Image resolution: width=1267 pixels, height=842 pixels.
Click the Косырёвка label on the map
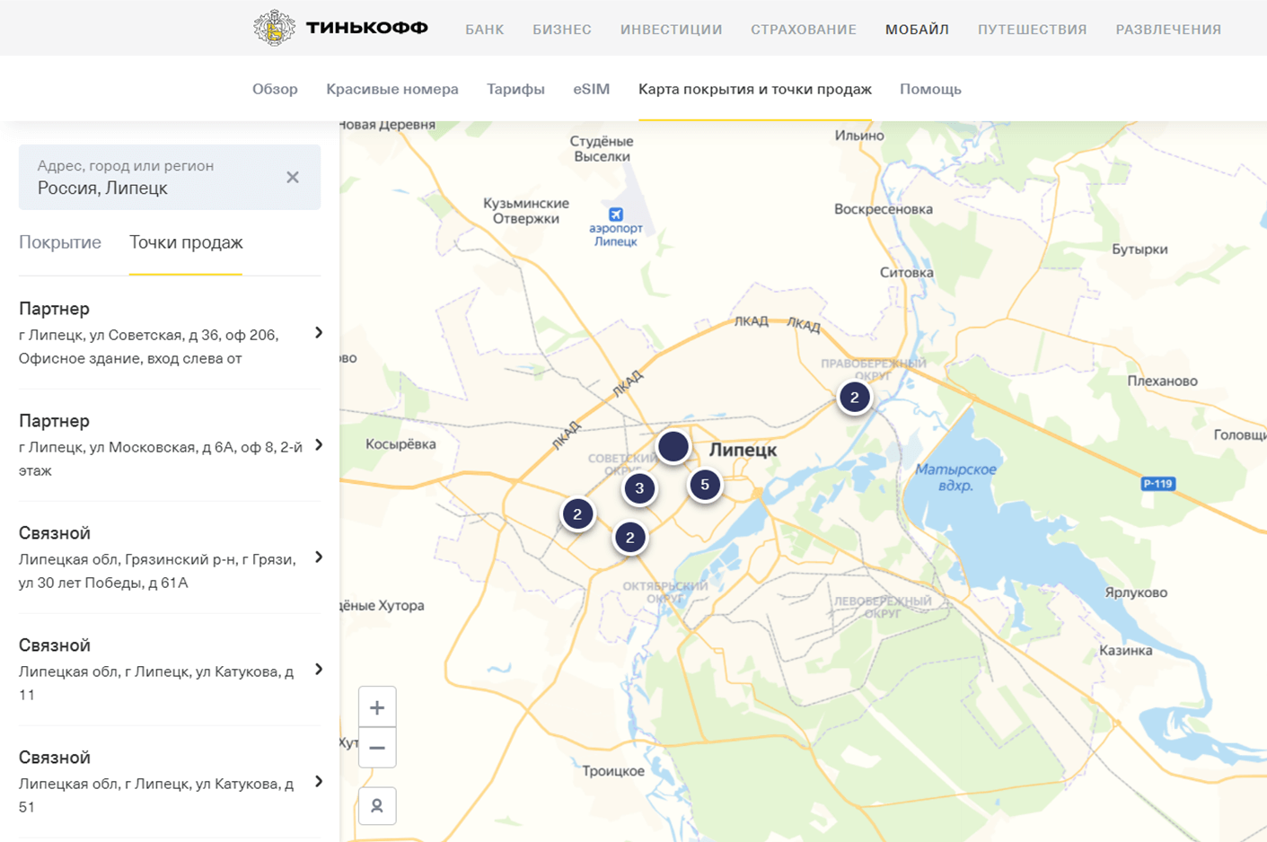(400, 443)
